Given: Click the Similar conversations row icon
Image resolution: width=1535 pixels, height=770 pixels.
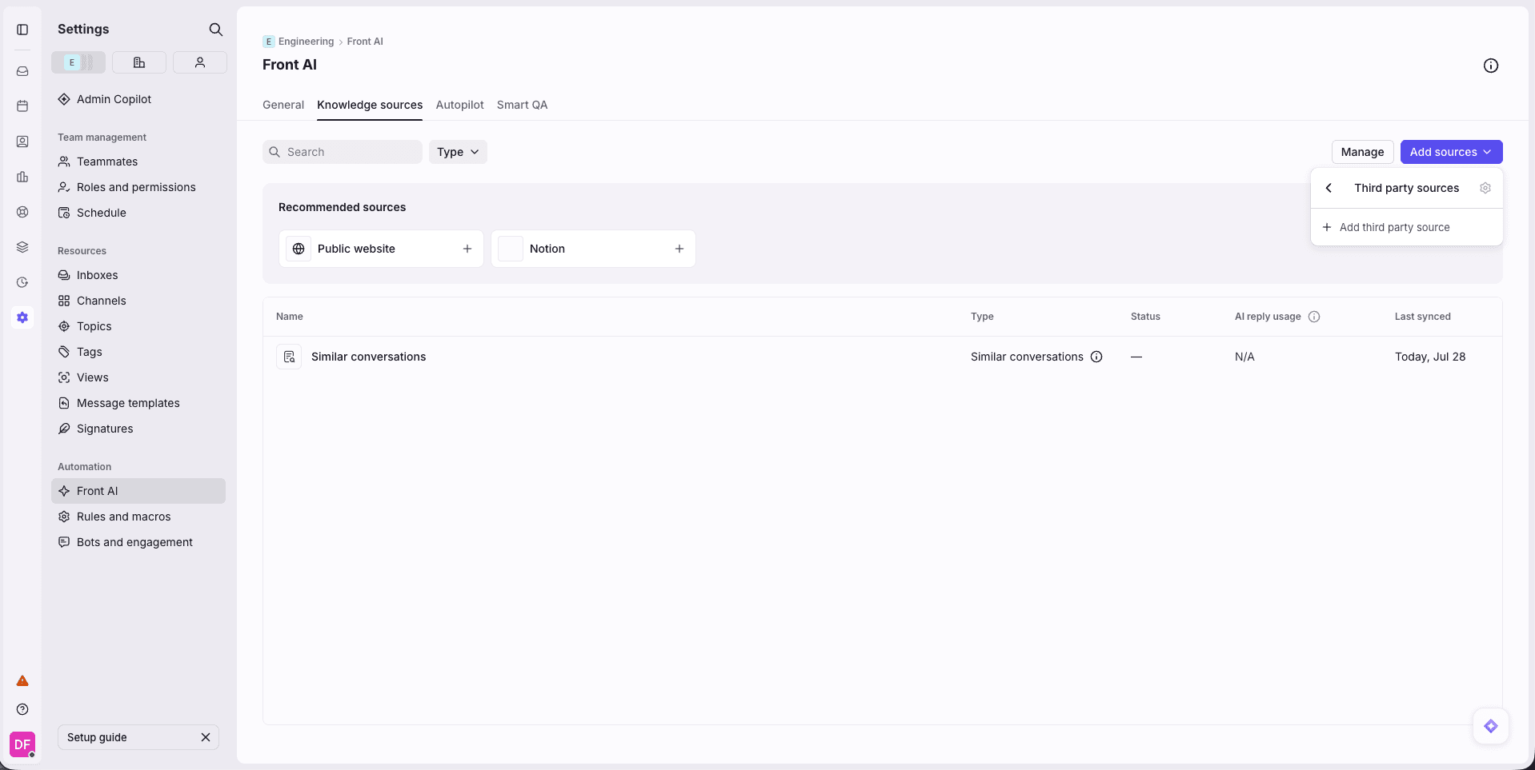Looking at the screenshot, I should [289, 357].
